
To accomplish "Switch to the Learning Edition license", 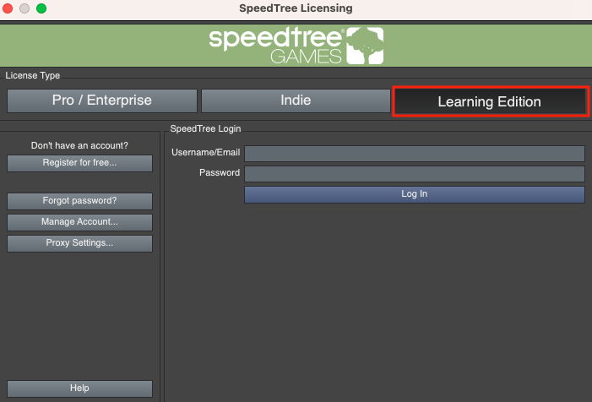I will tap(490, 101).
